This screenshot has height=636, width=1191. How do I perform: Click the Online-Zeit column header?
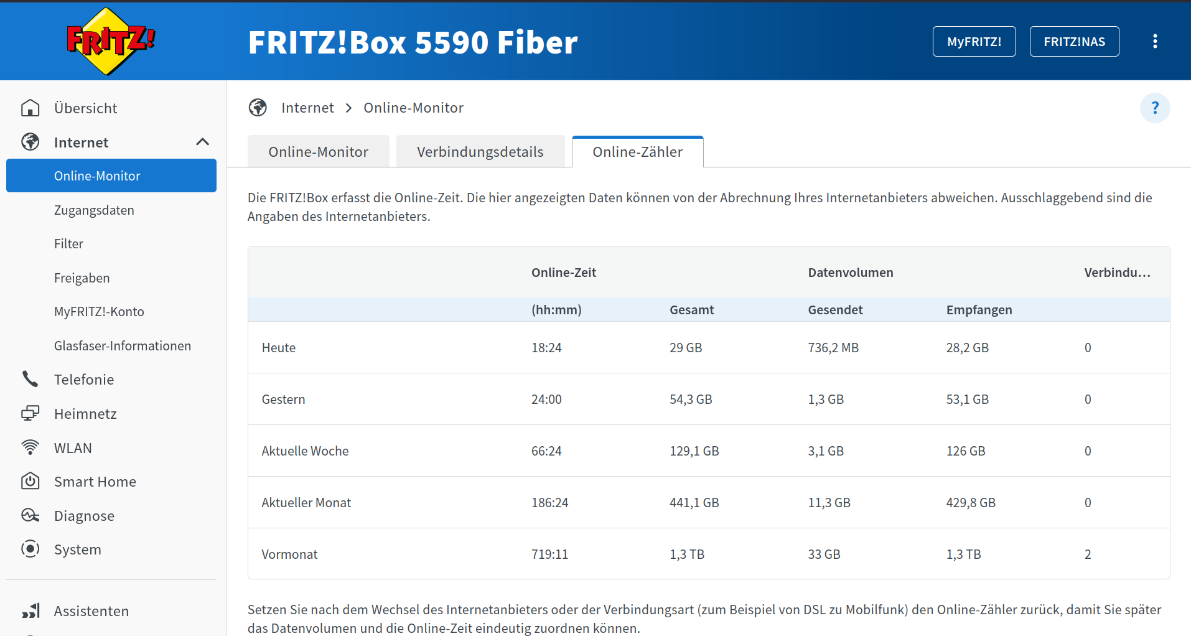(x=563, y=272)
